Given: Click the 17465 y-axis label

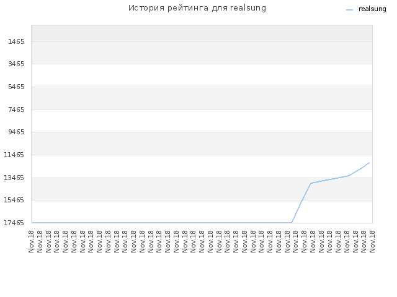Looking at the screenshot, I should 14,223.
